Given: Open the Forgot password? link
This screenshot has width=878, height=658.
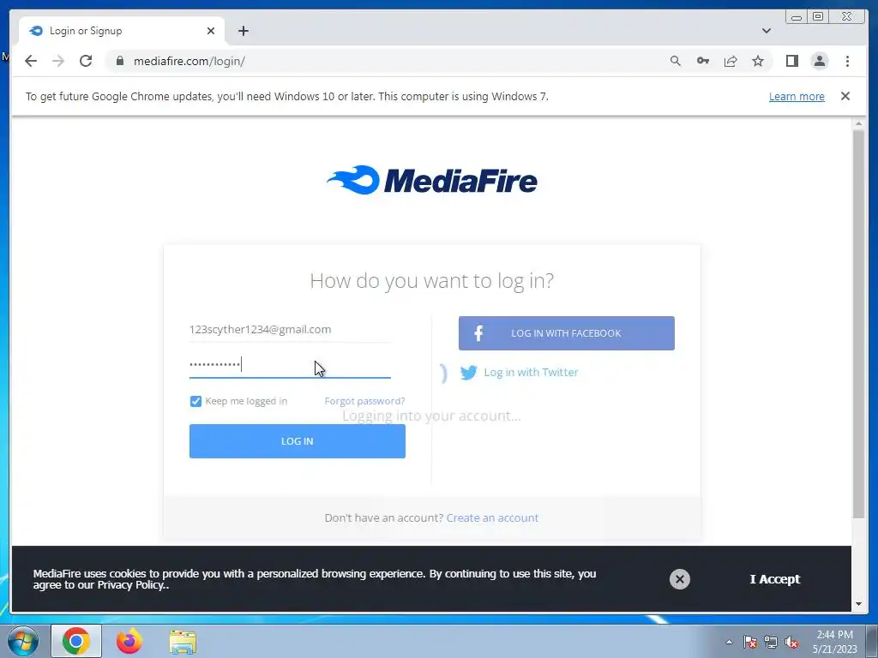Looking at the screenshot, I should [364, 401].
